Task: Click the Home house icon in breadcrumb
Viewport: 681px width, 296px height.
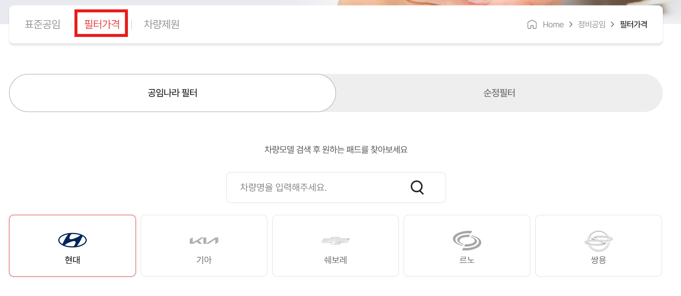Action: (532, 25)
